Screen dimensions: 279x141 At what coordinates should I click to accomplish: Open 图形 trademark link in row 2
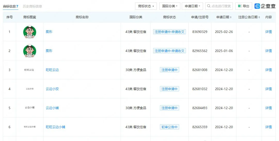pyautogui.click(x=49, y=51)
